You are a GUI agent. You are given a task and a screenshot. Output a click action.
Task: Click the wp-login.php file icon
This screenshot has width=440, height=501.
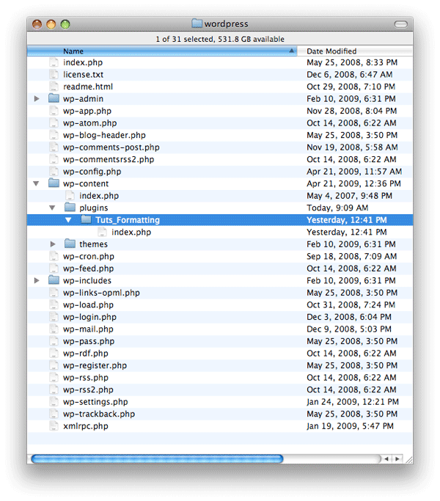click(x=54, y=318)
